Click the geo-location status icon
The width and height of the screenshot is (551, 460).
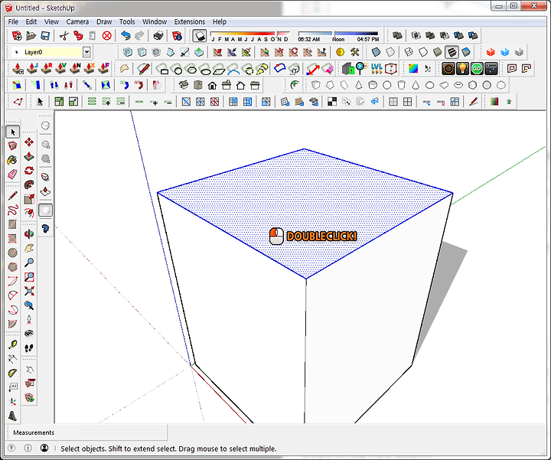11,448
